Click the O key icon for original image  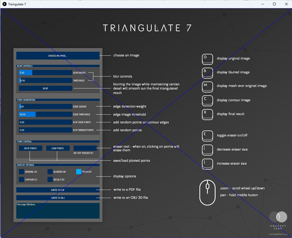click(207, 59)
